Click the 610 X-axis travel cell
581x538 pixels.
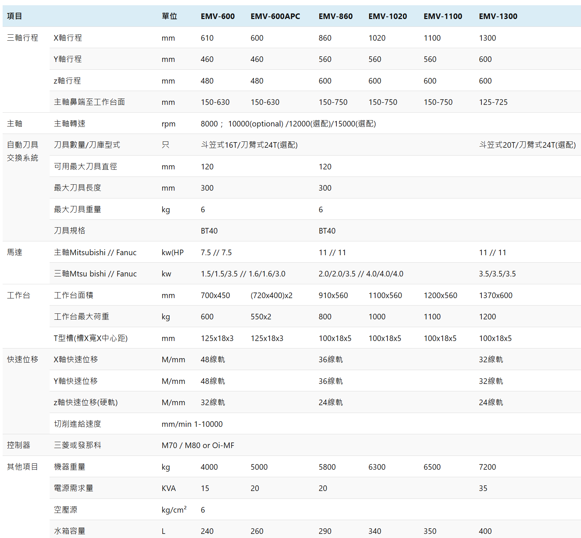point(207,38)
